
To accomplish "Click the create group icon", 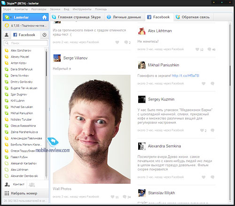I will click(x=32, y=185).
